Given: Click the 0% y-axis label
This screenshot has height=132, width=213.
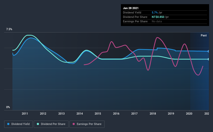Looking at the screenshot, I should (x=8, y=107).
